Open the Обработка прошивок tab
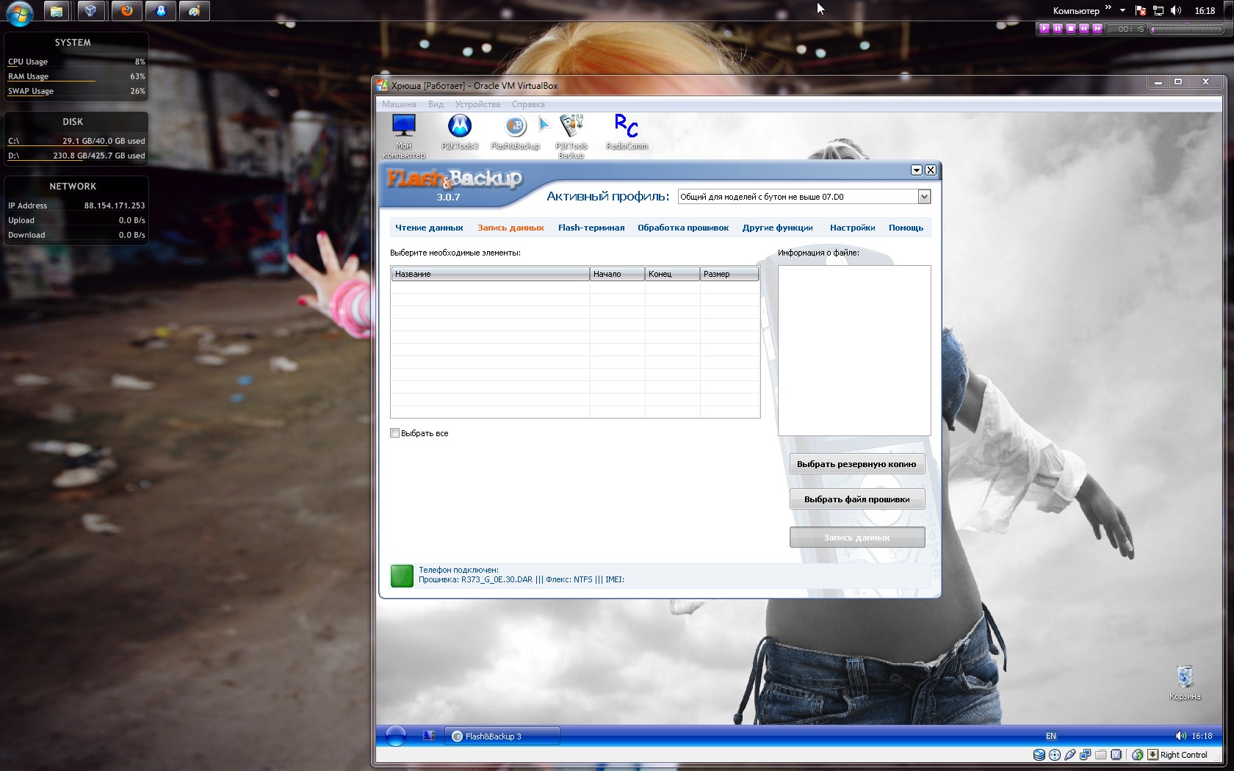Screen dimensions: 1234x771 click(683, 228)
